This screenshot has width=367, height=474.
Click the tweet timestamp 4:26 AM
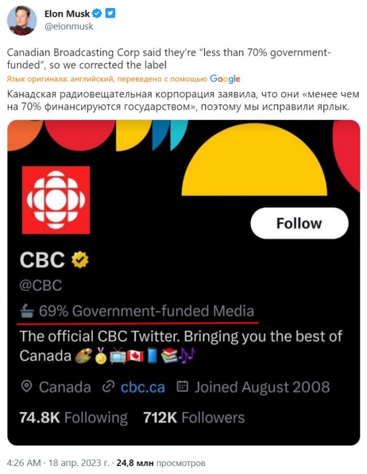[24, 463]
